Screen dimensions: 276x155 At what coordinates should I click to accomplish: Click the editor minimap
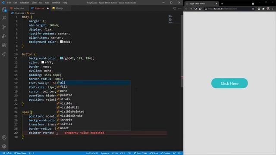(x=174, y=19)
